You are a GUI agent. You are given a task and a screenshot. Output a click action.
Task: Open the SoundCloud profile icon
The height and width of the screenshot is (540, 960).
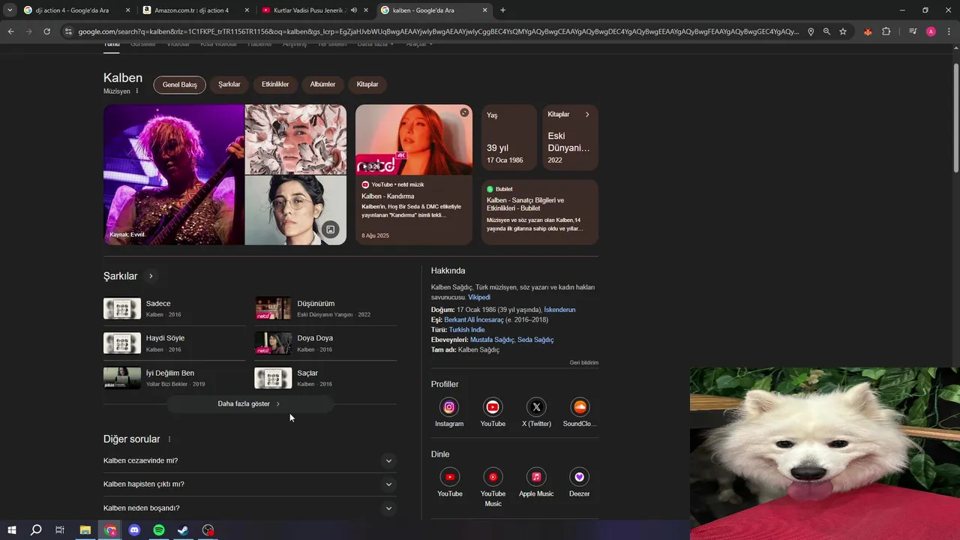point(580,407)
